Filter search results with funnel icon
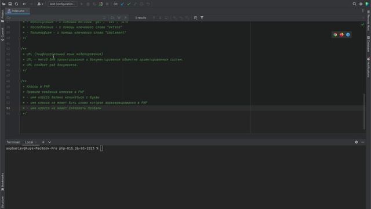Image resolution: width=371 pixels, height=209 pixels. (x=202, y=18)
